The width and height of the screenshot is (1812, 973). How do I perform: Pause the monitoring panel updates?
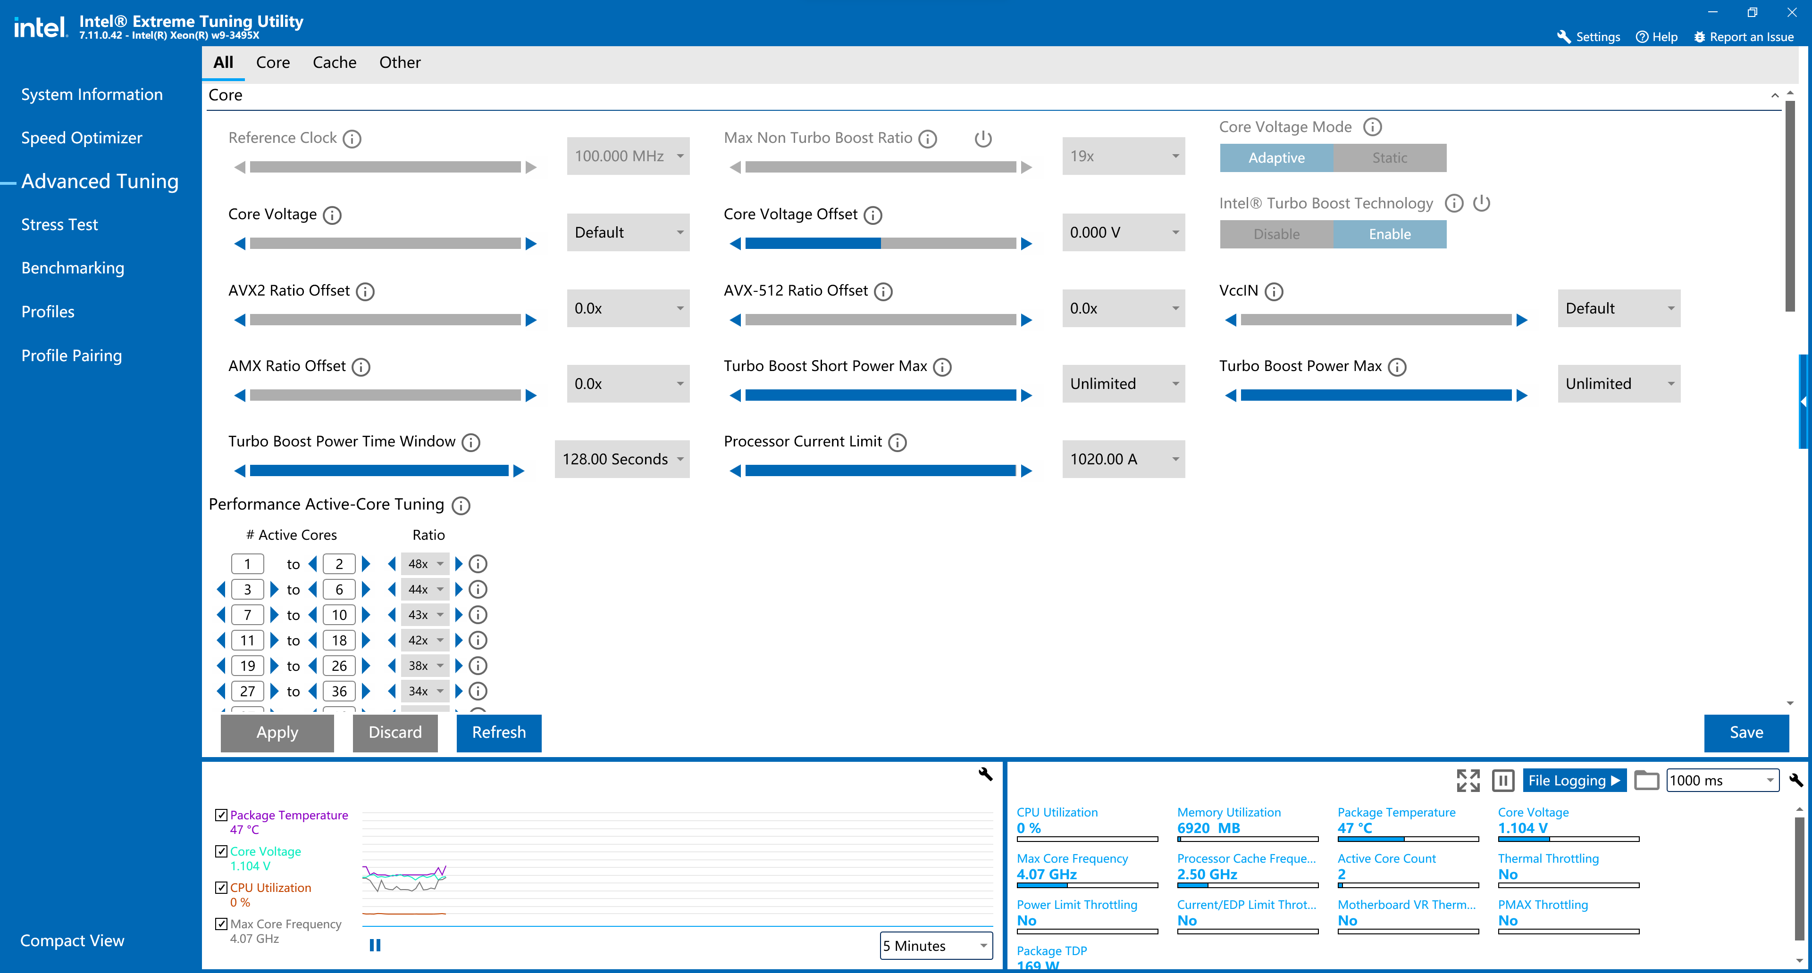click(x=1502, y=781)
